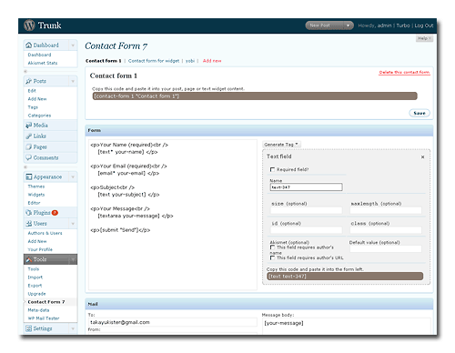Open Categories under Posts
This screenshot has width=455, height=353.
pyautogui.click(x=39, y=116)
